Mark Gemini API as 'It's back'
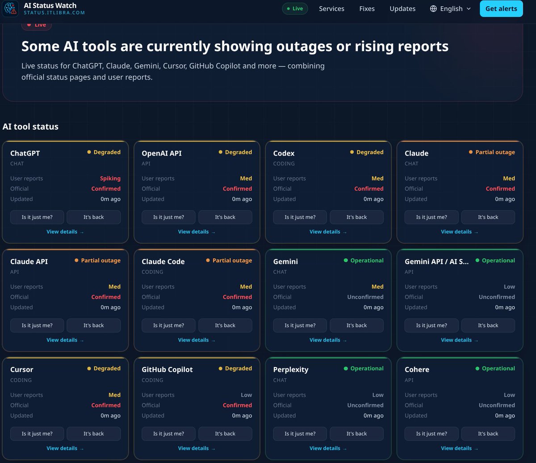536x463 pixels. tap(488, 325)
